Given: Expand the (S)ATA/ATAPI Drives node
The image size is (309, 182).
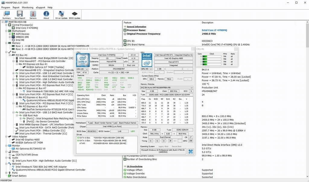Looking at the screenshot, I should coord(10,155).
